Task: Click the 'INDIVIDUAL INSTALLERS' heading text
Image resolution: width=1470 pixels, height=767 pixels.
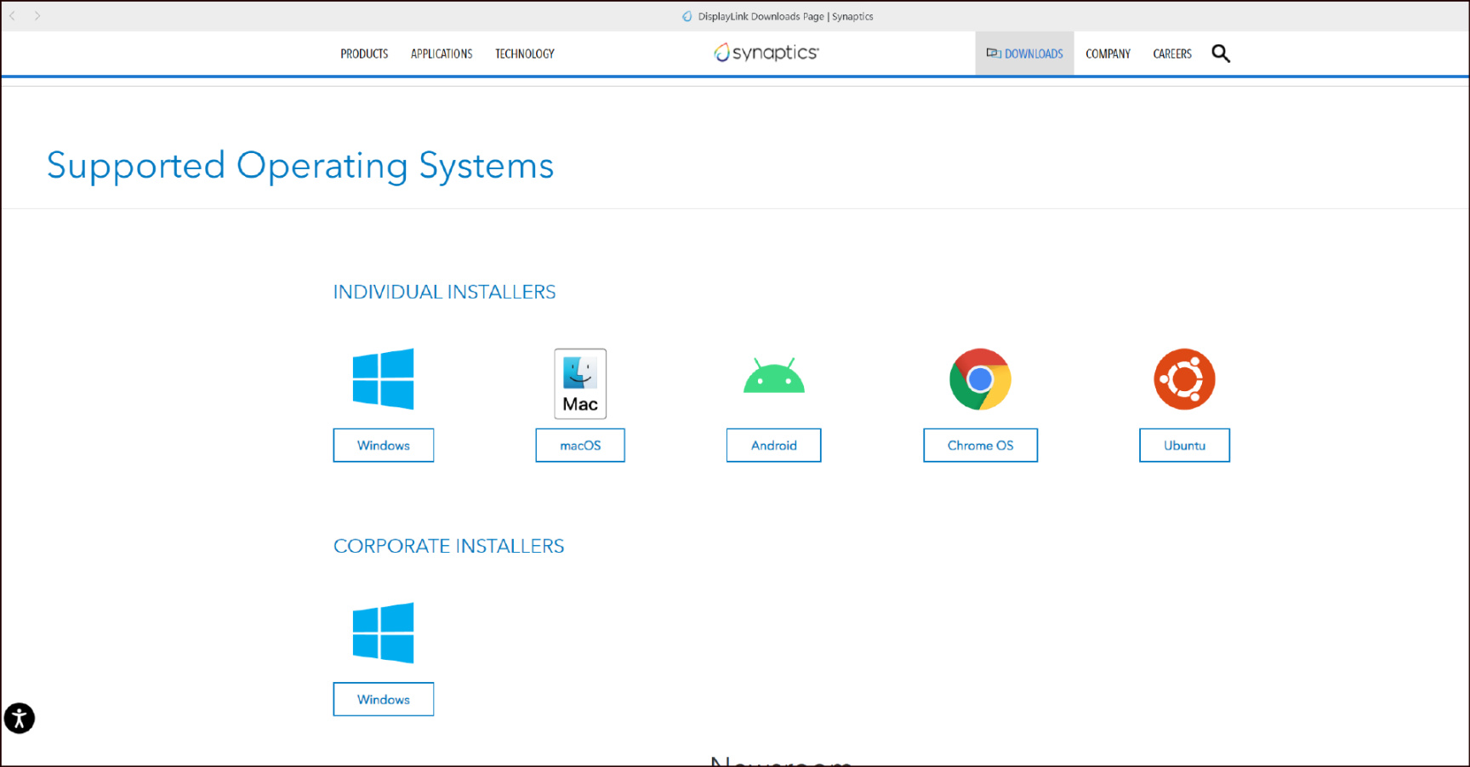Action: [444, 292]
